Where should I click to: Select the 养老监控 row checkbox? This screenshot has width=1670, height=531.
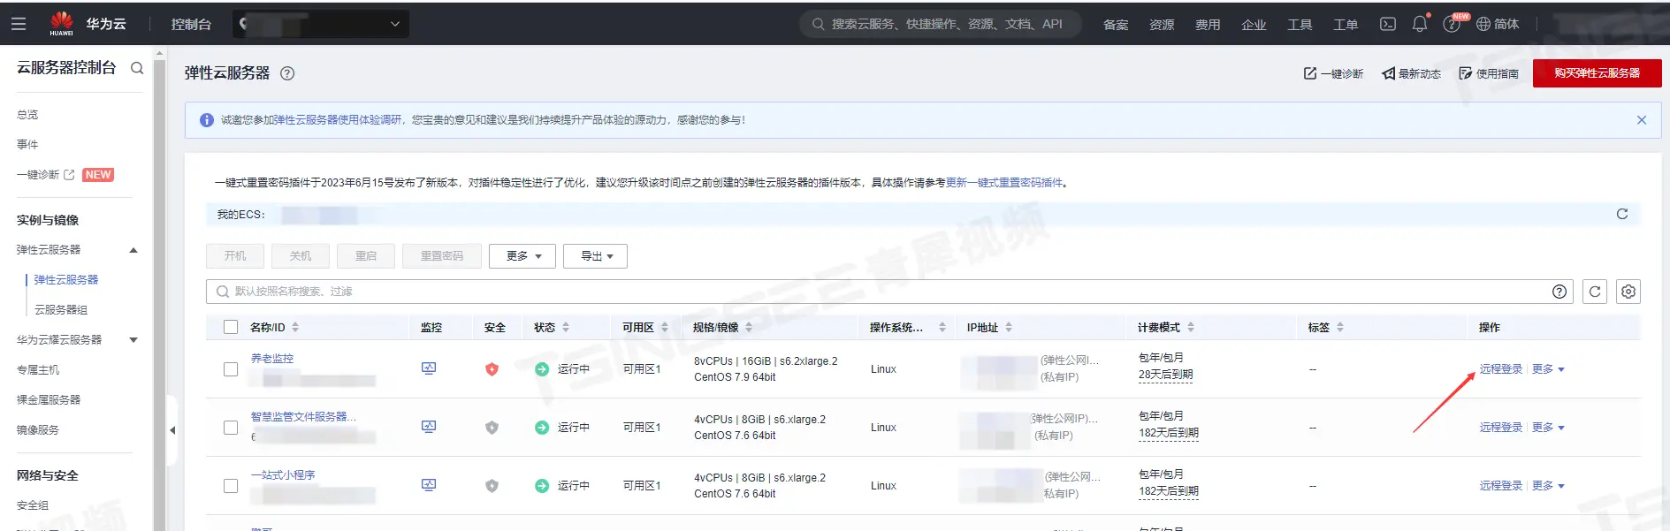231,369
